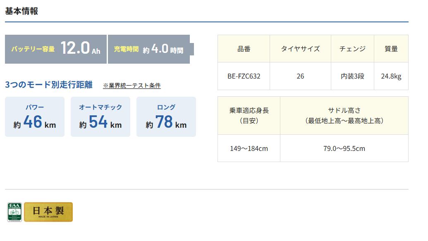Click the 質量 table header
This screenshot has width=428, height=241.
(391, 49)
